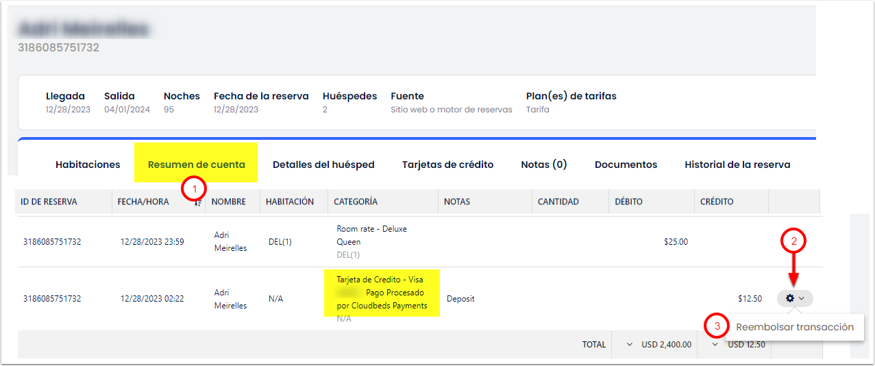The width and height of the screenshot is (875, 366).
Task: Click the highlighted Tarjeta de Credito Visa entry
Action: (x=382, y=293)
